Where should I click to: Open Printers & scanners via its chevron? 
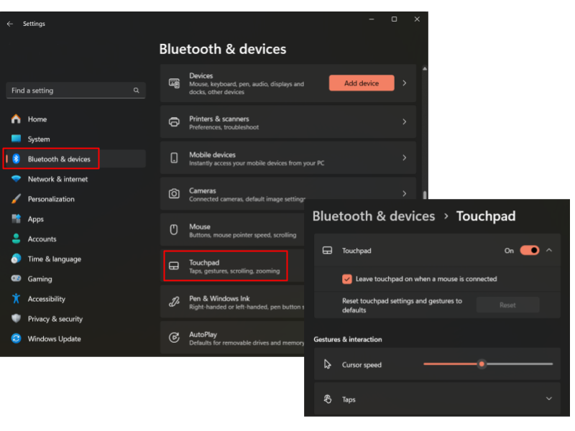coord(405,121)
